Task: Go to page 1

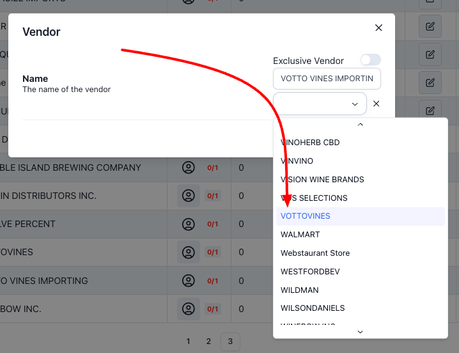Action: (x=188, y=341)
